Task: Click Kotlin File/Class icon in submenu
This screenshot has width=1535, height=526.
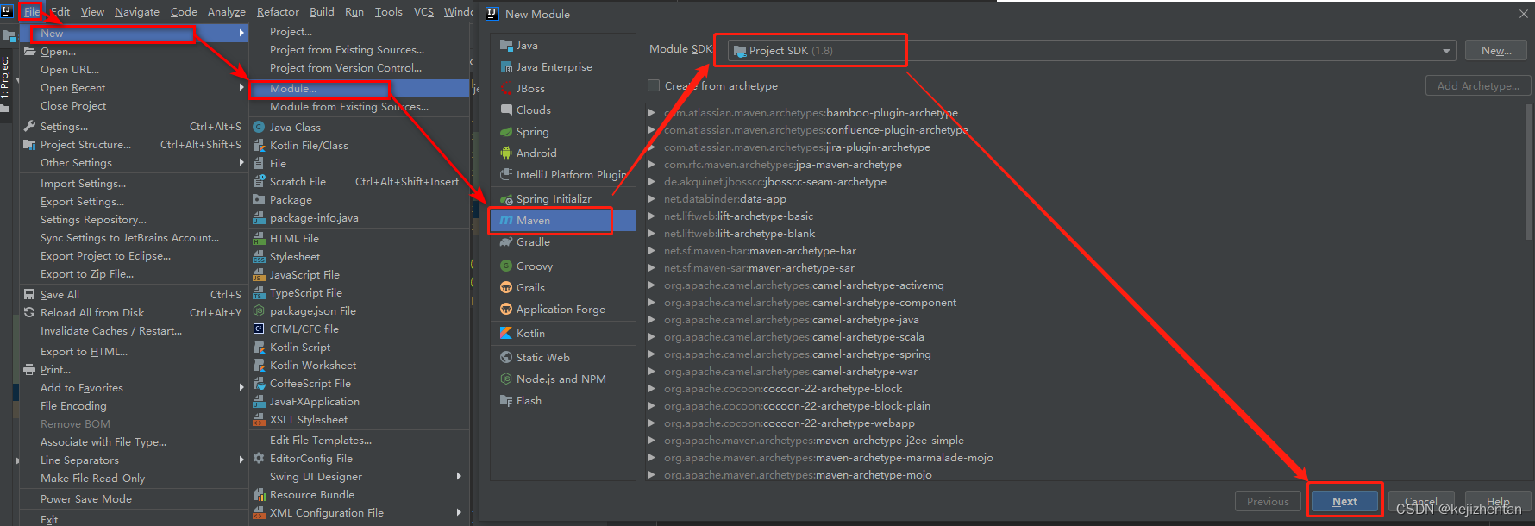Action: (x=259, y=145)
